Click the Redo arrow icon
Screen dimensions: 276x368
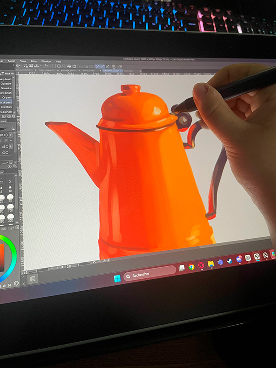[x=52, y=66]
